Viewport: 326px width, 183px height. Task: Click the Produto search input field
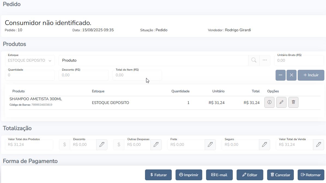click(x=153, y=61)
